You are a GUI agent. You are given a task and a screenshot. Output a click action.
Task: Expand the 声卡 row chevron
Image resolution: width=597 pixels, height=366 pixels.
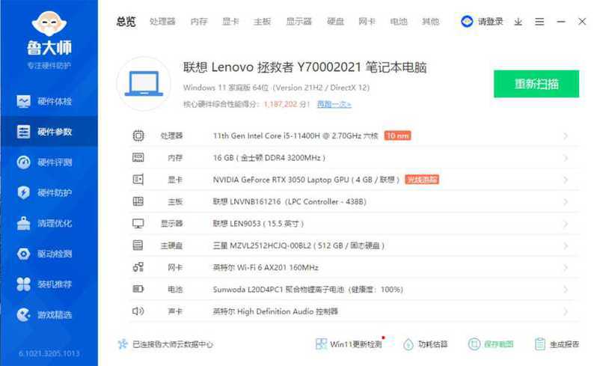click(x=566, y=311)
